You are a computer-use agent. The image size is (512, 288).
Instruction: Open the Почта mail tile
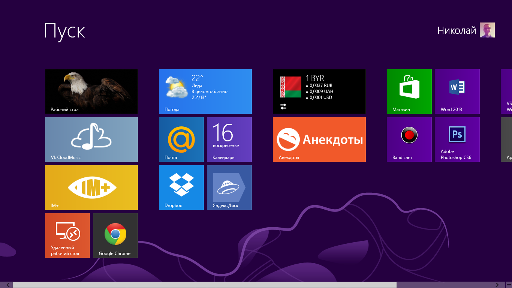click(x=181, y=139)
